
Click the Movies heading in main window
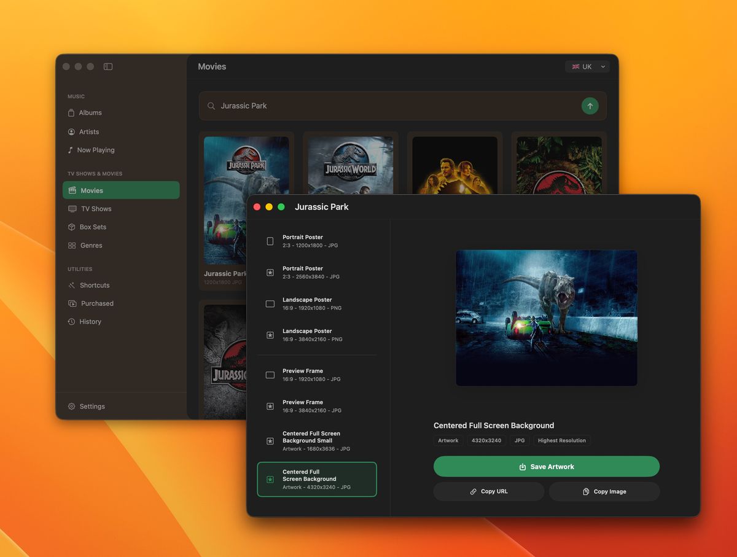pos(212,66)
